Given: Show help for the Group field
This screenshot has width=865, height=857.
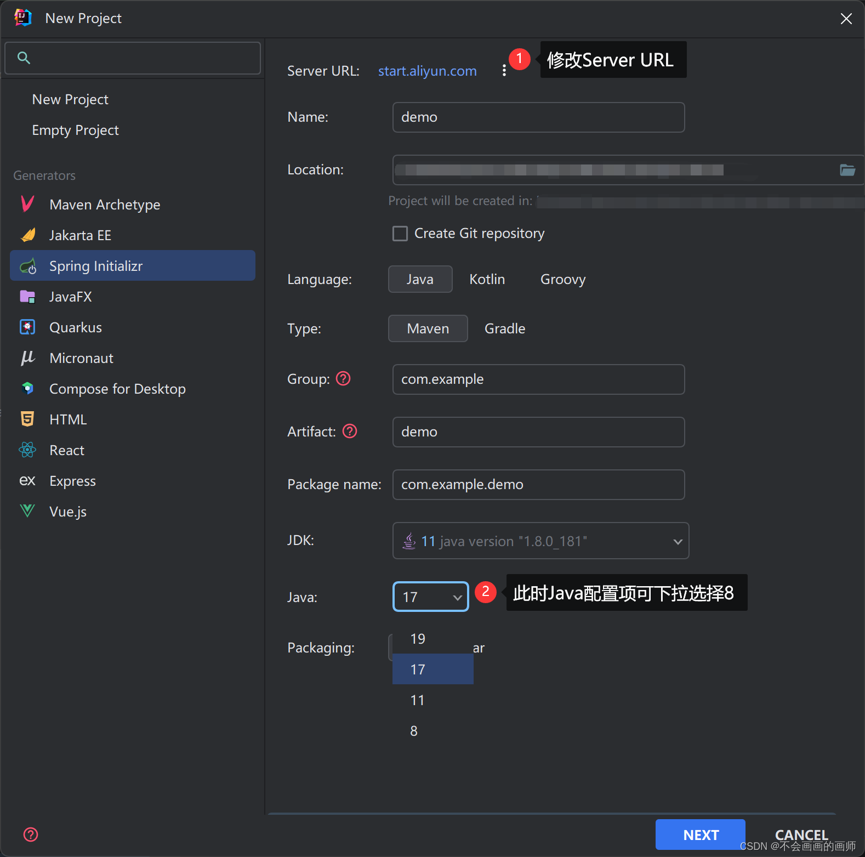Looking at the screenshot, I should [343, 378].
